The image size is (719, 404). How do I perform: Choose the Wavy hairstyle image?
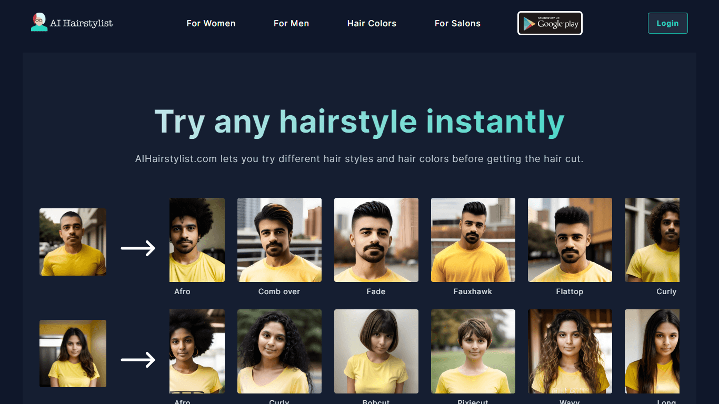570,351
